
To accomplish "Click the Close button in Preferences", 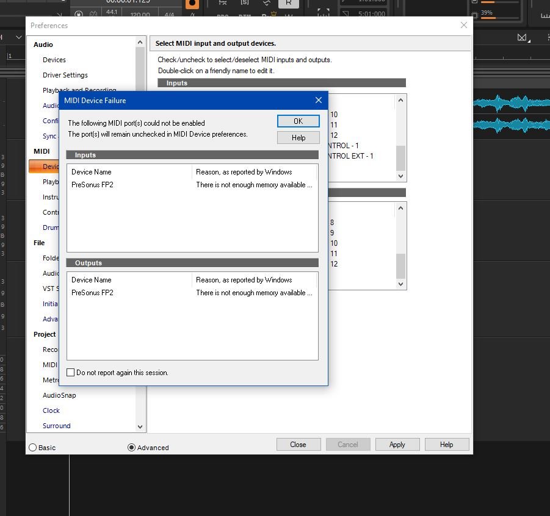I will pos(298,445).
